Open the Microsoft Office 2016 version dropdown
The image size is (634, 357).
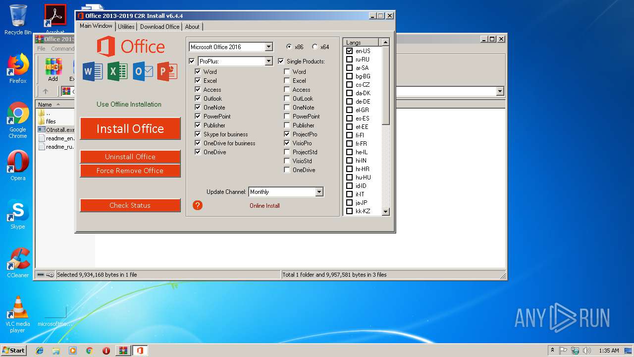pos(268,47)
